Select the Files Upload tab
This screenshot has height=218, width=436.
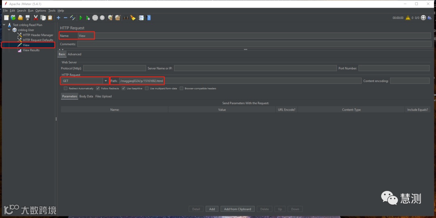[103, 97]
